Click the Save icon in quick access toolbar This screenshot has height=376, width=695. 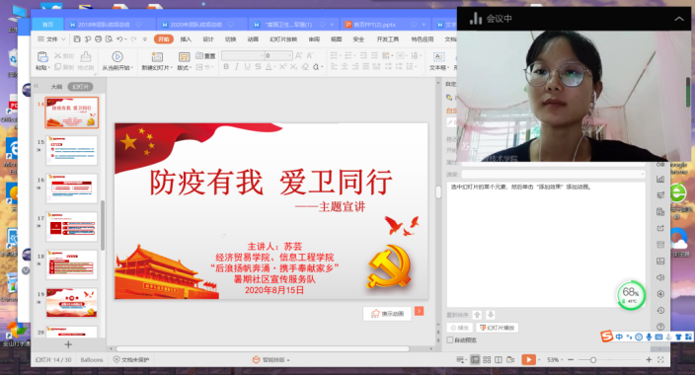[x=77, y=38]
